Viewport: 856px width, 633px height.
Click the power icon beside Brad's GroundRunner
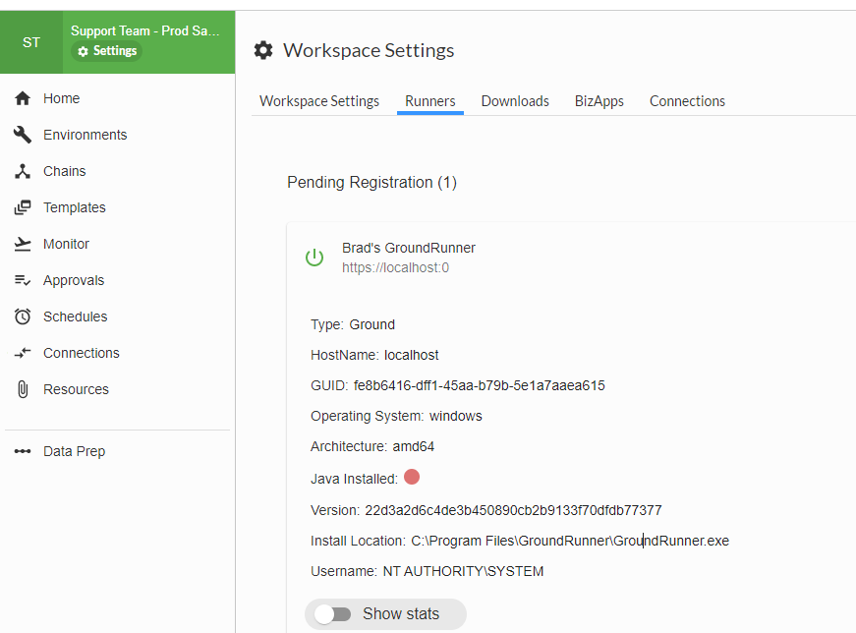click(x=314, y=258)
